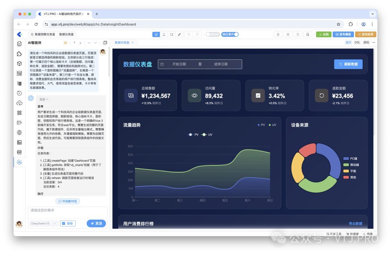Click the 刷新数据 button
Image resolution: width=391 pixels, height=254 pixels.
click(x=348, y=64)
